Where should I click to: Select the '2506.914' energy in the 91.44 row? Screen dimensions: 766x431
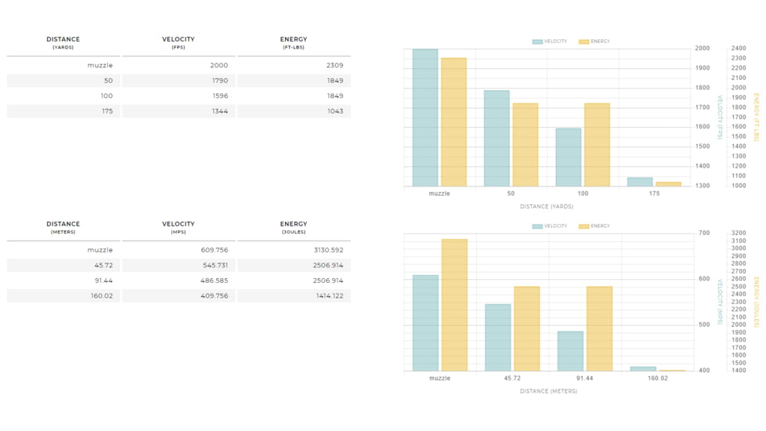coord(328,281)
